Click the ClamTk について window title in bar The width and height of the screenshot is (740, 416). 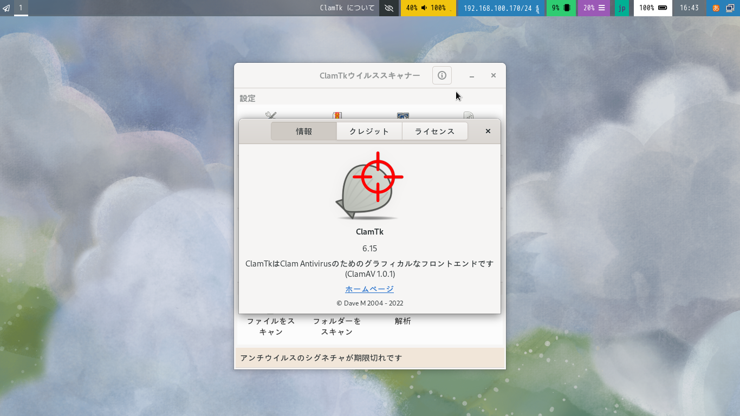[x=347, y=8]
